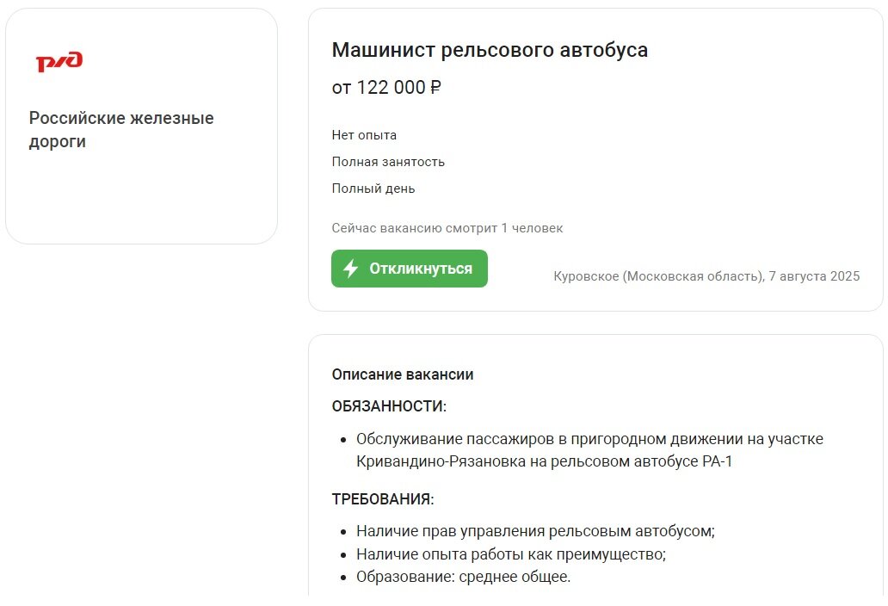Click the Образование: среднее общее requirement
Screen dimensions: 888x606
click(x=463, y=577)
